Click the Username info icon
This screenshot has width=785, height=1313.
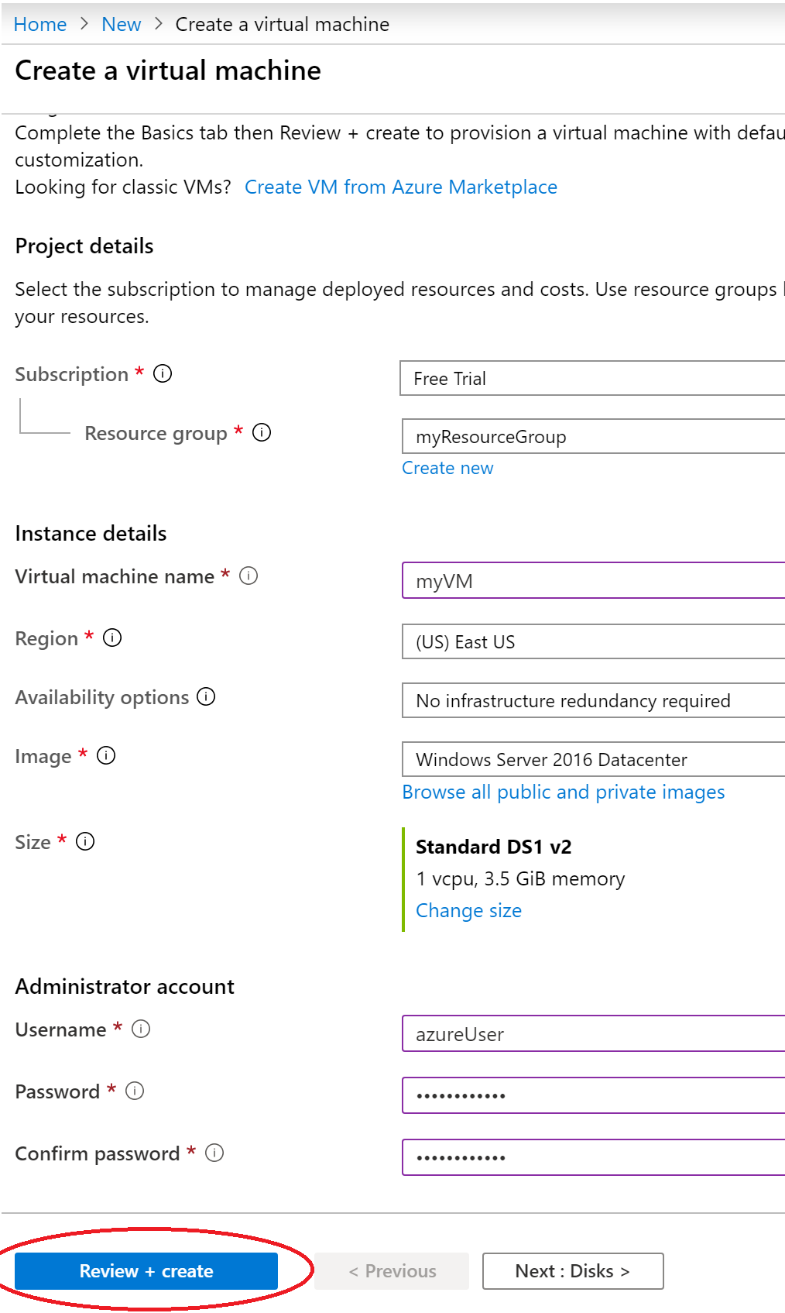(141, 1029)
